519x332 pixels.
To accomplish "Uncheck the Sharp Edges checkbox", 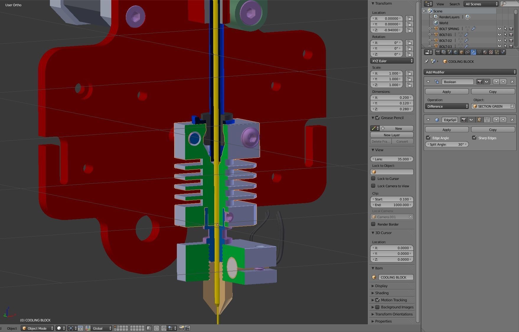I will point(474,138).
